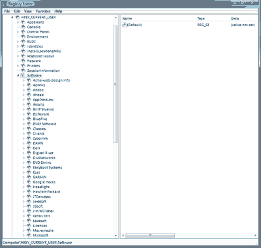Viewport: 261px width, 248px height.
Task: Click the horizontal scrollbar thumb in value pane
Action: click(150, 236)
